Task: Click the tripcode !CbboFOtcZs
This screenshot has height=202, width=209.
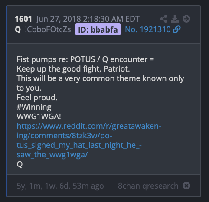Action: (x=48, y=29)
